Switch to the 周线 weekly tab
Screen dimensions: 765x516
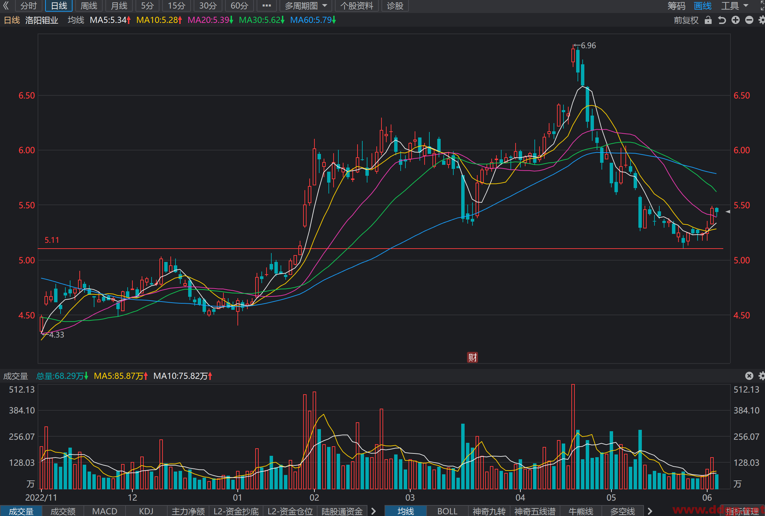(x=89, y=6)
